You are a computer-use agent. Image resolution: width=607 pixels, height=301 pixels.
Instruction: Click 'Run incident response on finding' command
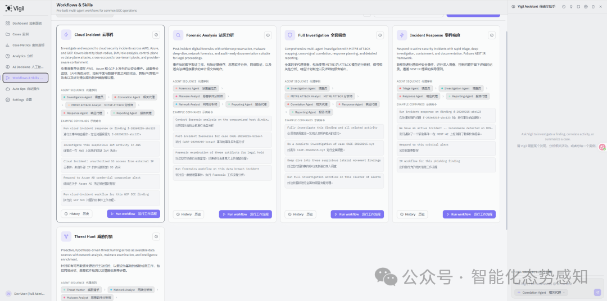pyautogui.click(x=446, y=115)
